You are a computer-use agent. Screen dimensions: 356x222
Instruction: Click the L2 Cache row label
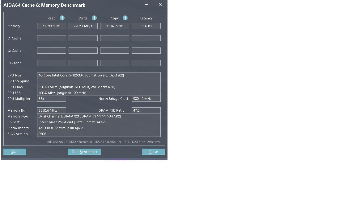click(14, 51)
